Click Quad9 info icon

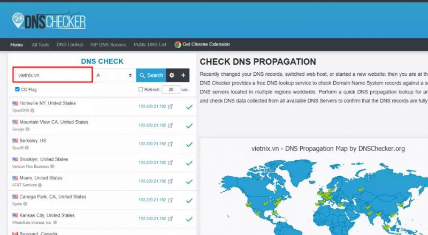point(27,148)
